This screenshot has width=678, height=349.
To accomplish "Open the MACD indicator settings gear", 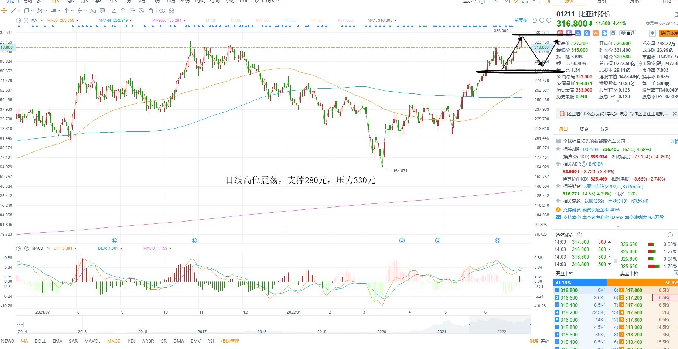I will click(x=19, y=248).
